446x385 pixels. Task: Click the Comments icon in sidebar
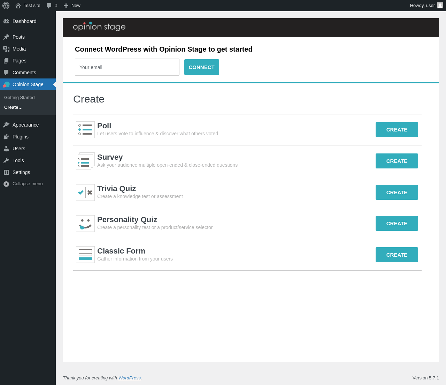[6, 73]
